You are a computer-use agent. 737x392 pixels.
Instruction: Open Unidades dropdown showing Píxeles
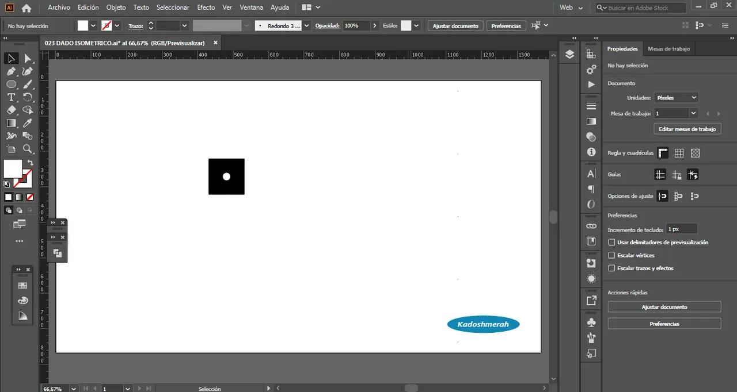[x=676, y=98]
